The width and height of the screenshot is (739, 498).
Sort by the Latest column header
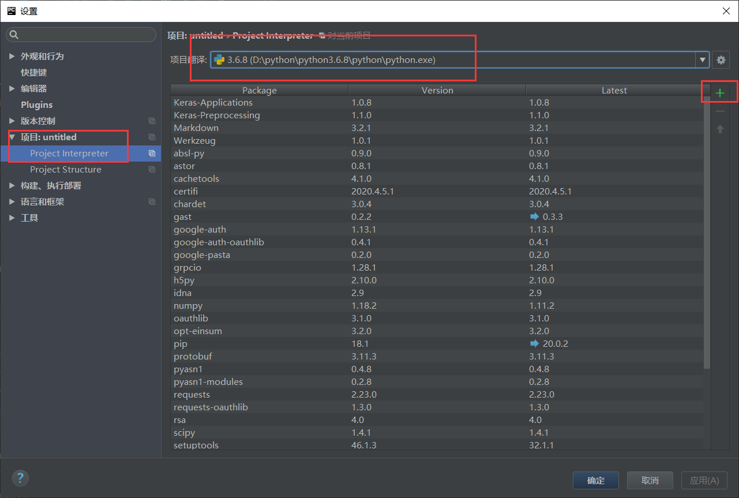[614, 90]
